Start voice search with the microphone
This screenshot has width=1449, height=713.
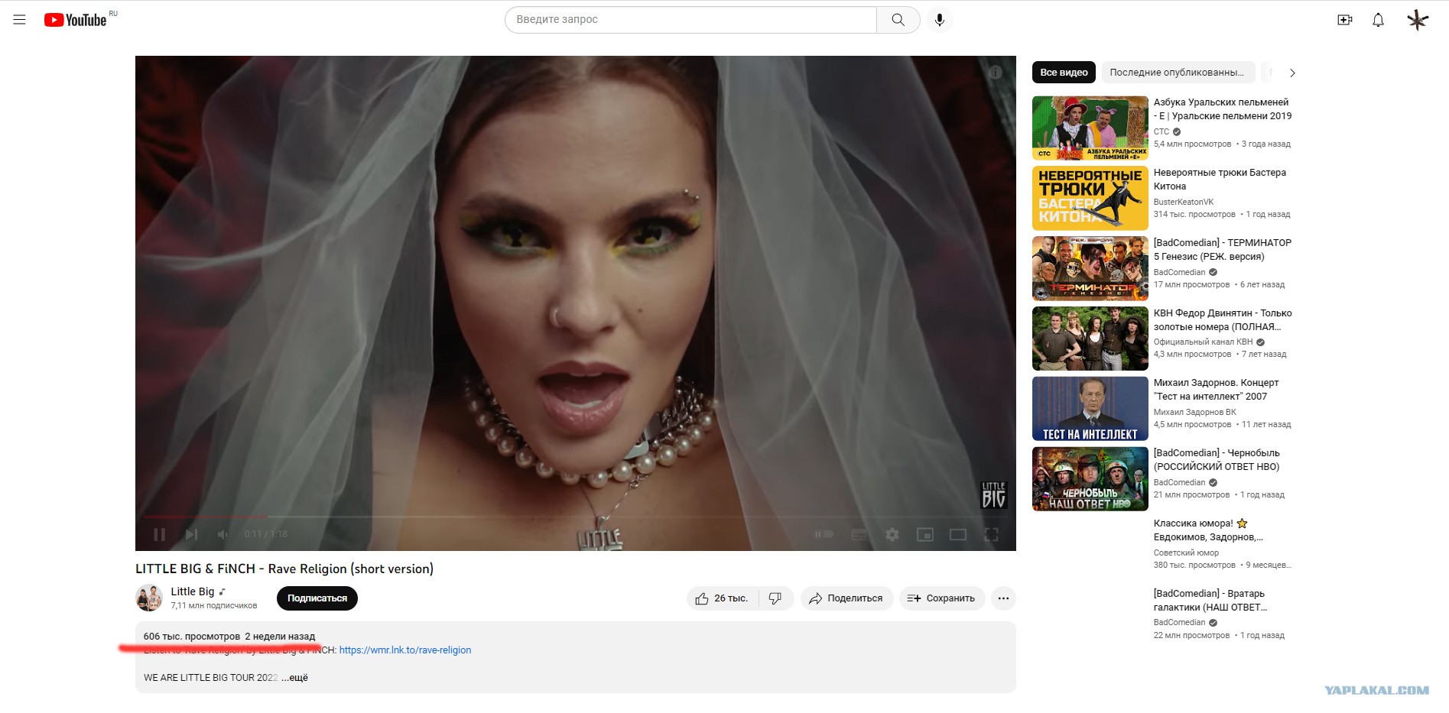[x=940, y=20]
